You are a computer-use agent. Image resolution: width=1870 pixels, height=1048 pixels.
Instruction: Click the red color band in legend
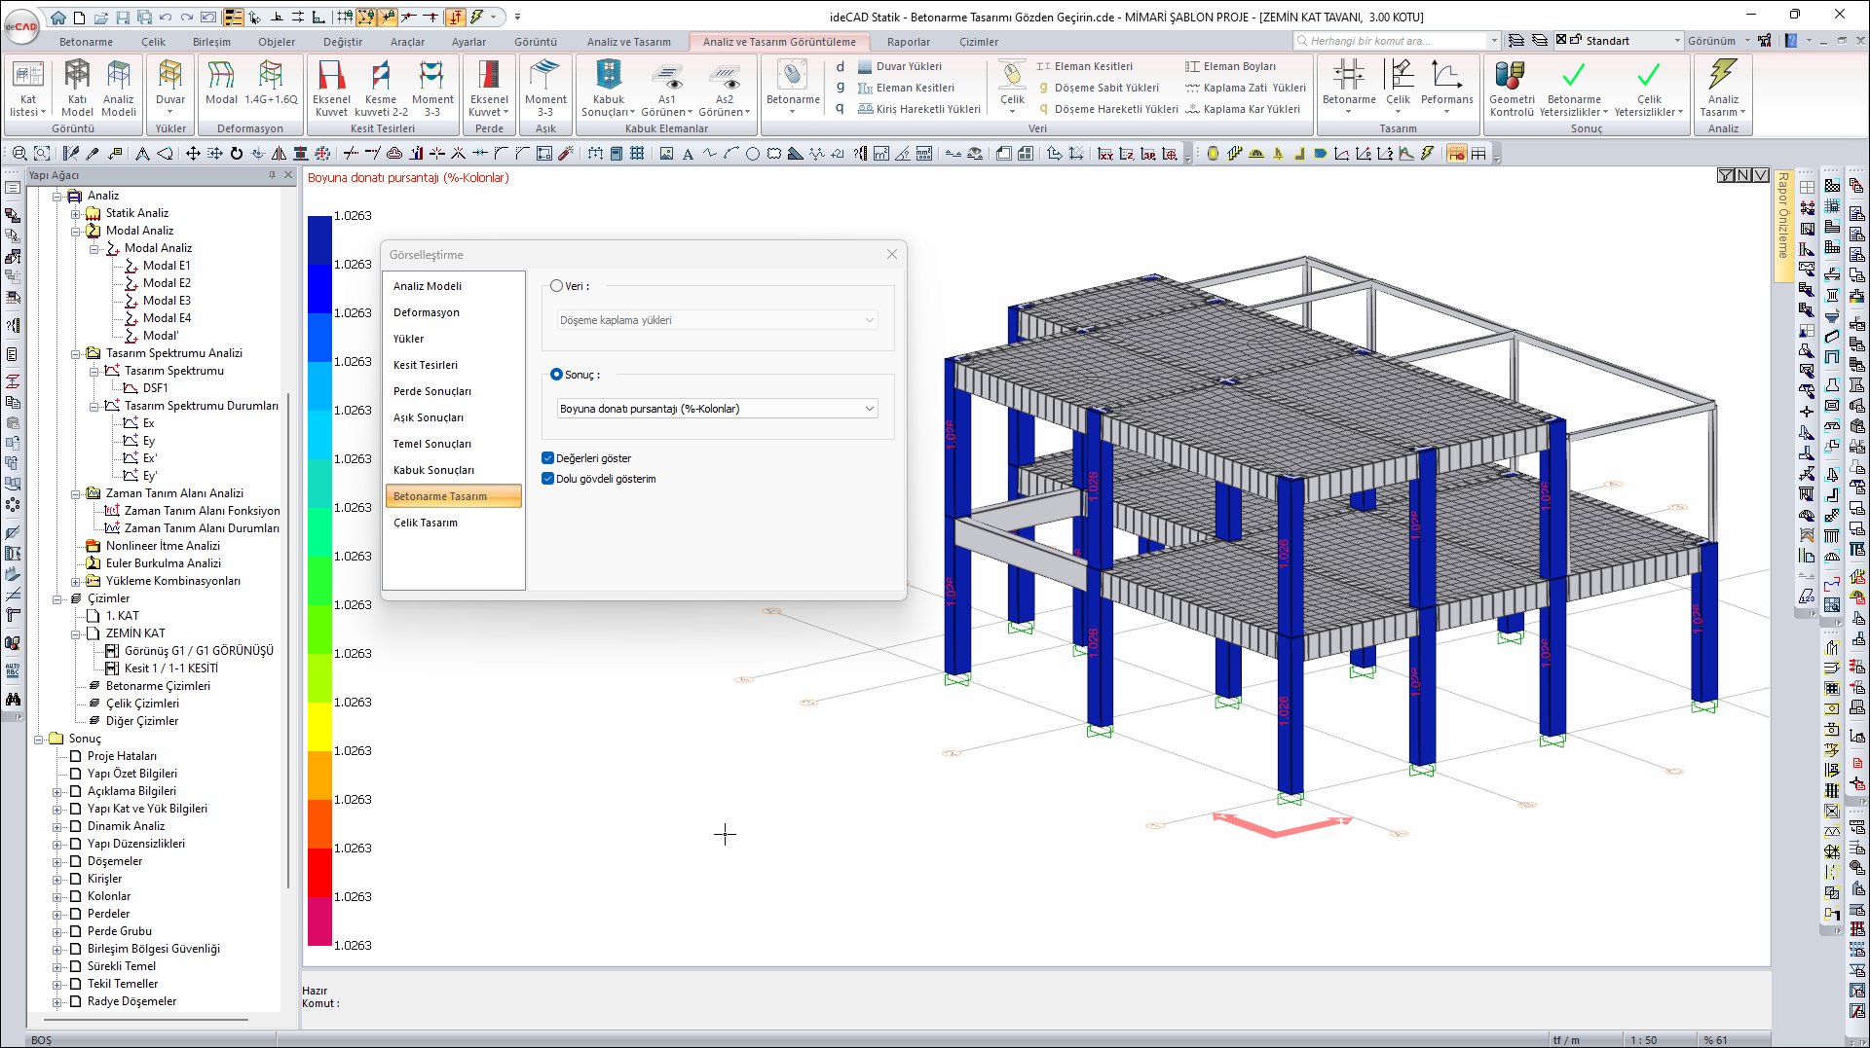pyautogui.click(x=319, y=872)
